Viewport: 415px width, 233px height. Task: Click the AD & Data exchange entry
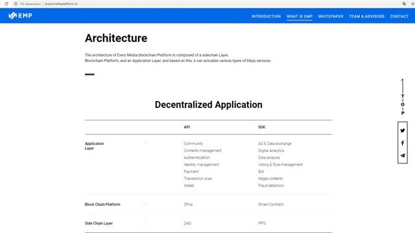tap(275, 144)
